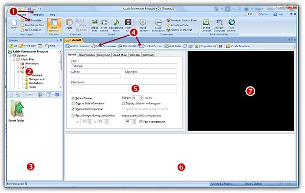Add Background Music via the ribbon icon
Screen dimensions: 305x193
click(116, 25)
